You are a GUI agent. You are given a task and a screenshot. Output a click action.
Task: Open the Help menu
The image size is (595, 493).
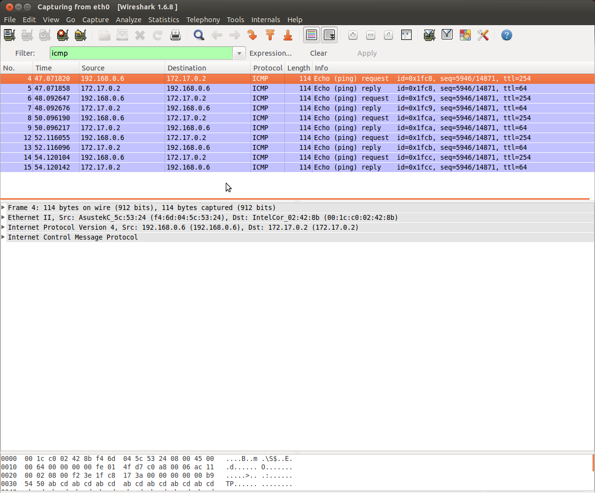click(295, 20)
